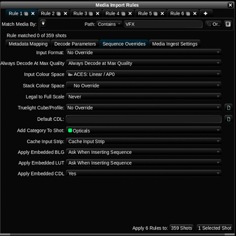Close the Rule 2 tab with its X
The image size is (236, 236).
65,14
